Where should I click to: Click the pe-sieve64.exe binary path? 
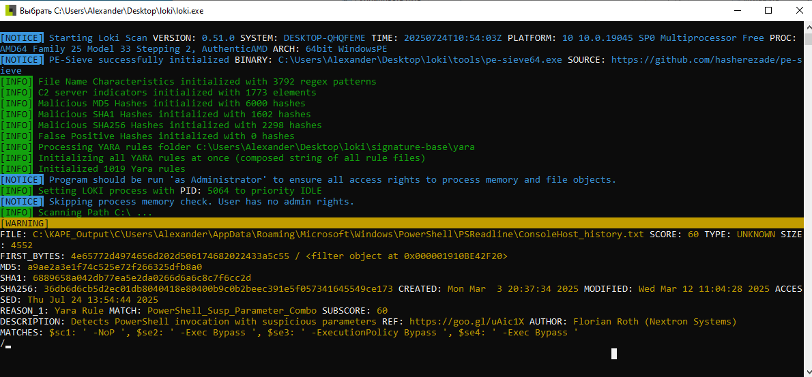point(420,60)
